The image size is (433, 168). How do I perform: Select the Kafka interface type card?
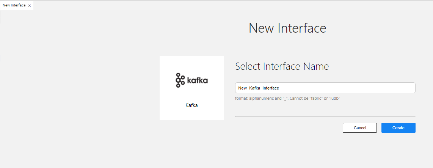tap(191, 88)
